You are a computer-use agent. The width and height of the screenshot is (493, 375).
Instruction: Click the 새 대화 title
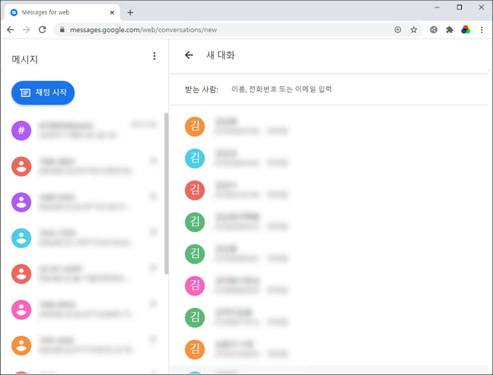[220, 56]
